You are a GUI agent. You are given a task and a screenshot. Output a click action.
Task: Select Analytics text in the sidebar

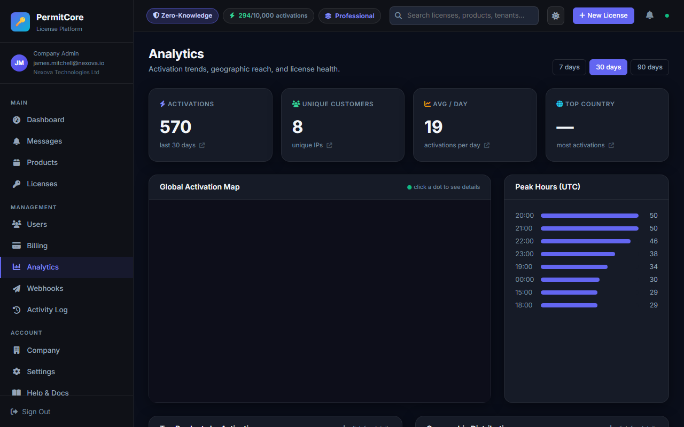coord(43,267)
